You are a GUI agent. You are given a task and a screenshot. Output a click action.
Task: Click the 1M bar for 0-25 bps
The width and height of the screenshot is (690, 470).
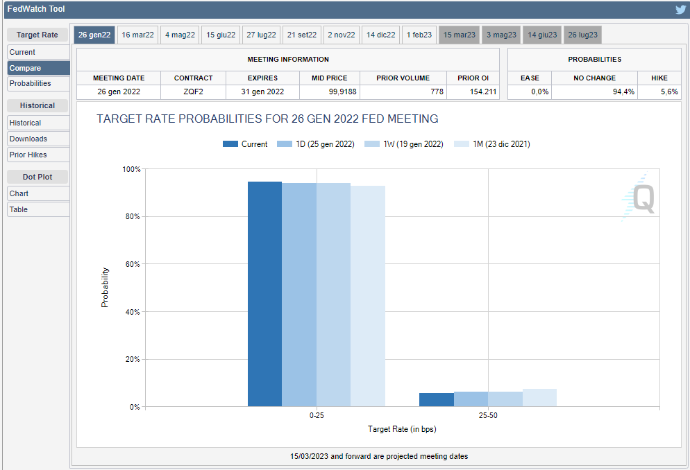click(368, 296)
